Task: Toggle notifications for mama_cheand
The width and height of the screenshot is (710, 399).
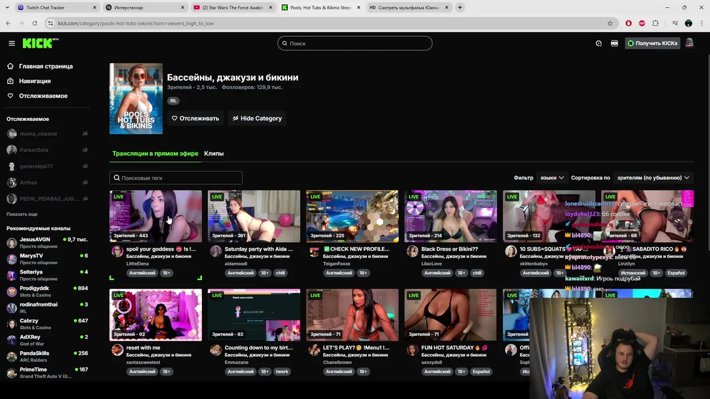Action: pos(85,134)
